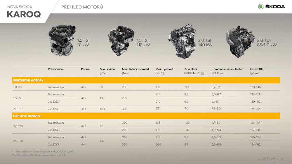The height and width of the screenshot is (164, 292).
Task: Click the '1,5 TSI' row label in table
Action: (x=18, y=98)
